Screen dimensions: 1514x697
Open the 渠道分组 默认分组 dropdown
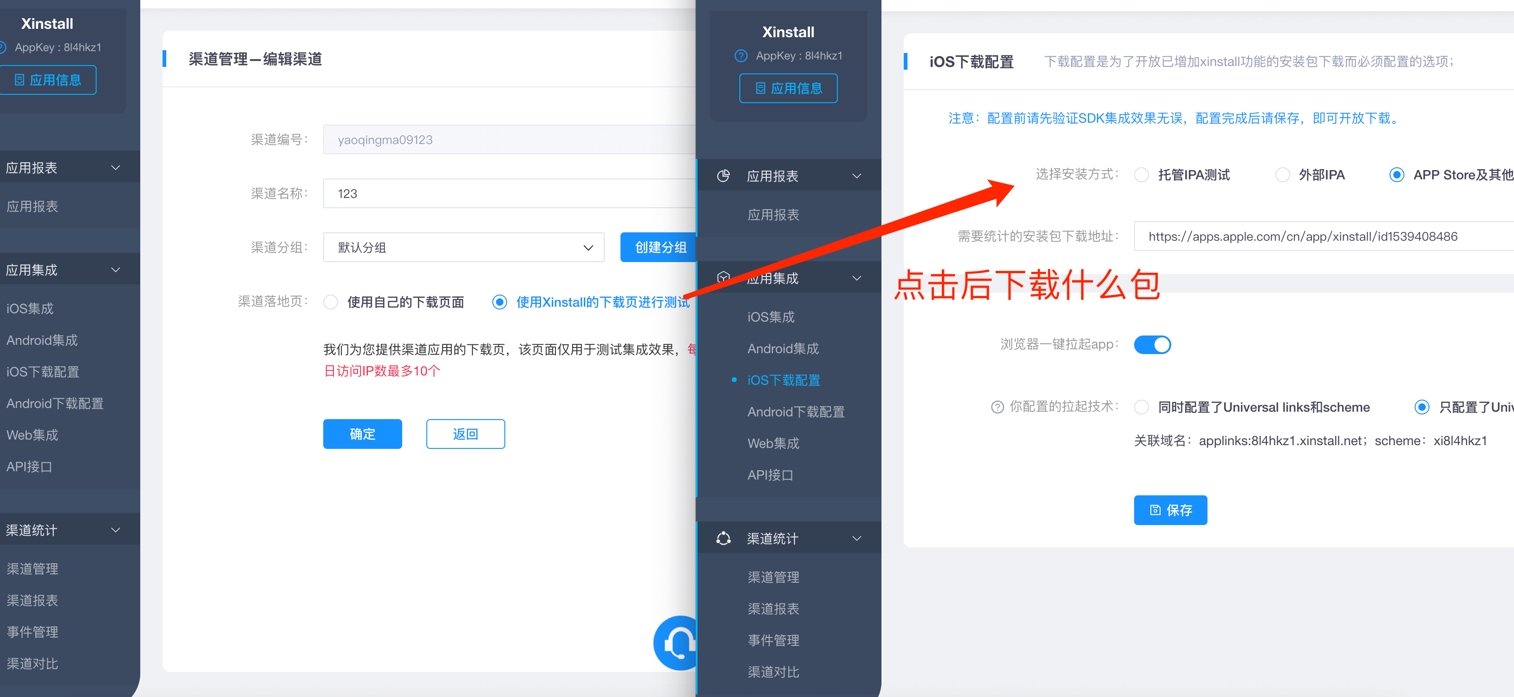click(x=464, y=248)
